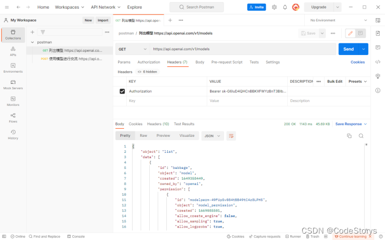Open the JSON format dropdown
This screenshot has height=240, width=385.
point(213,136)
